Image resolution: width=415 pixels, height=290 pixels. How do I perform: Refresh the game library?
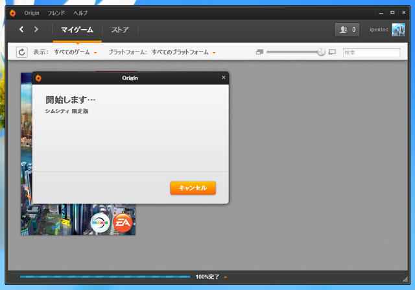pos(22,52)
